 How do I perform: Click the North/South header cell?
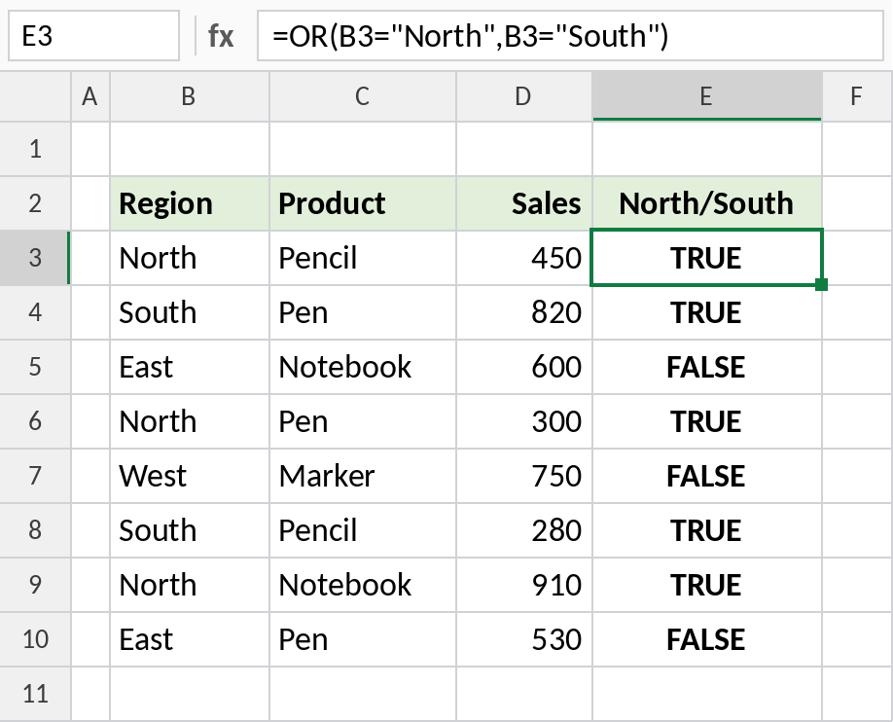coord(707,203)
